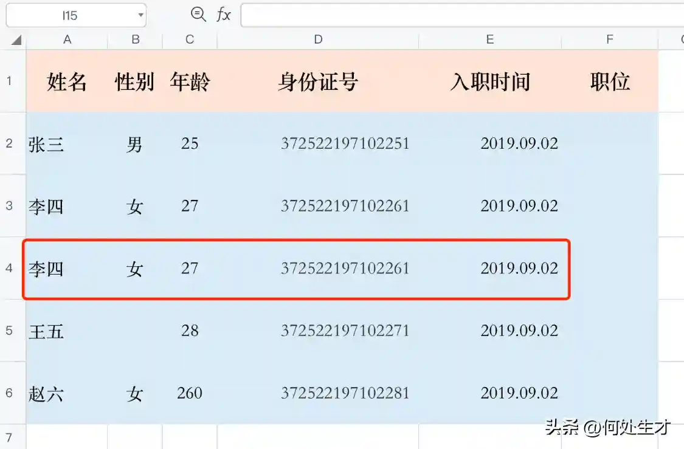Click the zoom magnifier icon beside fx
Image resolution: width=684 pixels, height=449 pixels.
198,15
